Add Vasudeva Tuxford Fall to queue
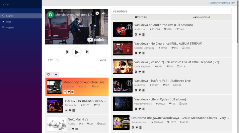 [136, 90]
